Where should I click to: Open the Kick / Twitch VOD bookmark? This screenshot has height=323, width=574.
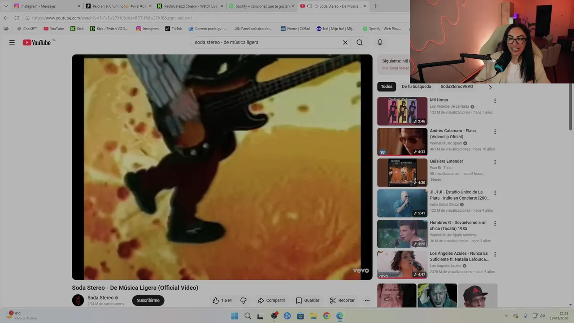(x=109, y=29)
